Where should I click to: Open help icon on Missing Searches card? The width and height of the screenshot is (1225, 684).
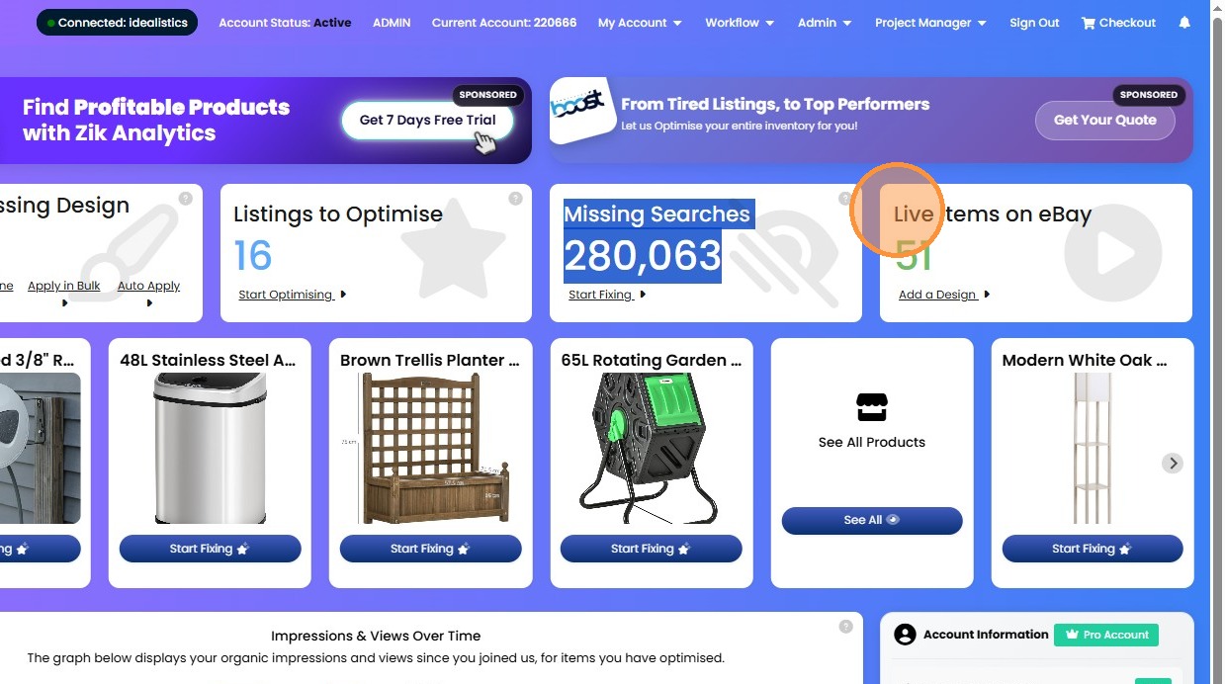(x=845, y=199)
